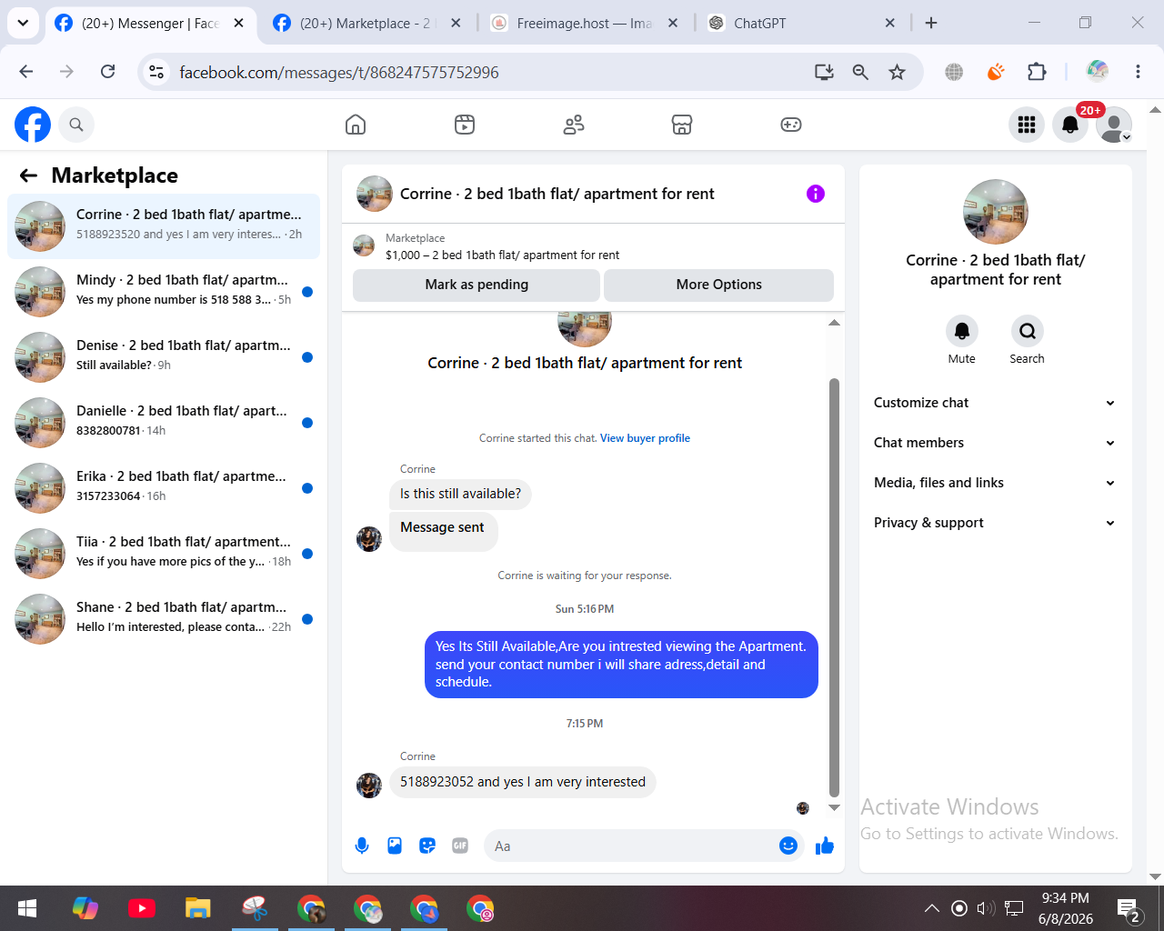Image resolution: width=1164 pixels, height=931 pixels.
Task: Send a thumbs-up like
Action: [825, 846]
